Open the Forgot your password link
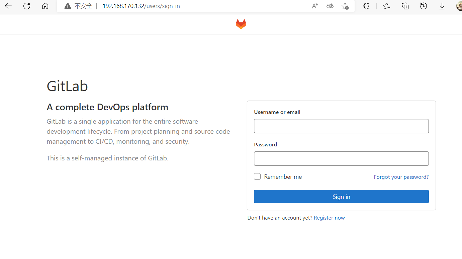Screen dimensions: 462x259 [401, 177]
